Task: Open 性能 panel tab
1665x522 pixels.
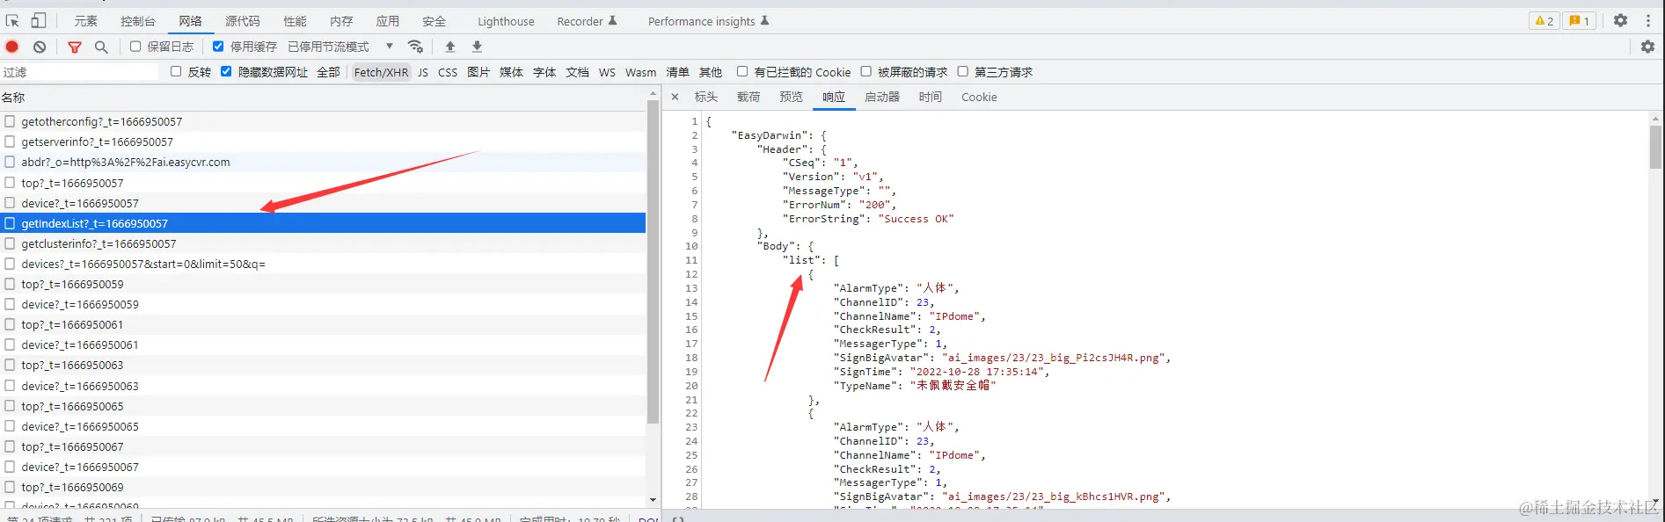Action: (x=295, y=21)
